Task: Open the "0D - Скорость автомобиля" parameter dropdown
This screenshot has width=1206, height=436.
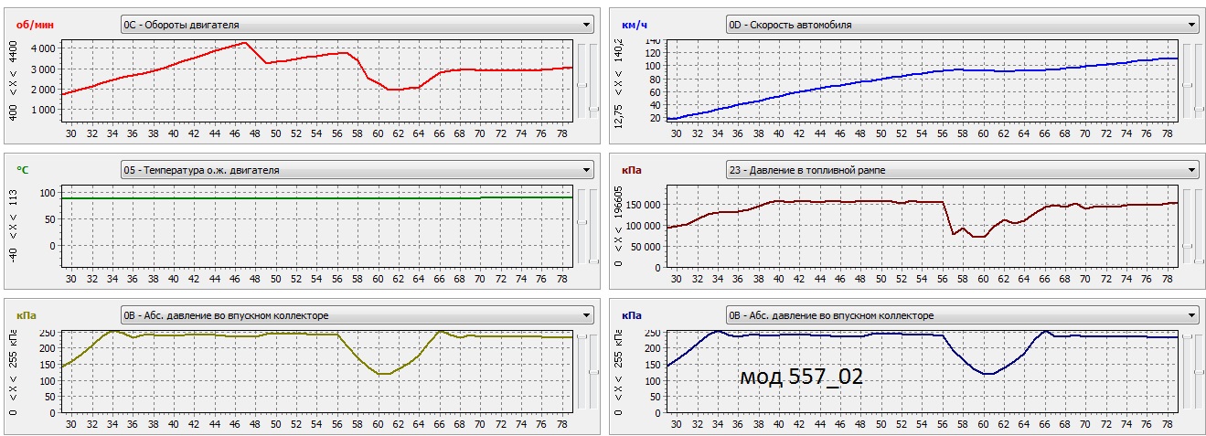Action: [962, 25]
